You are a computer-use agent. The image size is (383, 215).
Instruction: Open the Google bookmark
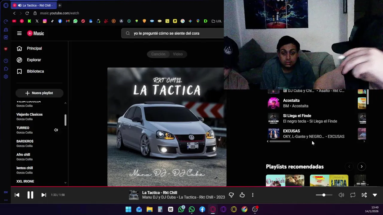[x=183, y=21]
